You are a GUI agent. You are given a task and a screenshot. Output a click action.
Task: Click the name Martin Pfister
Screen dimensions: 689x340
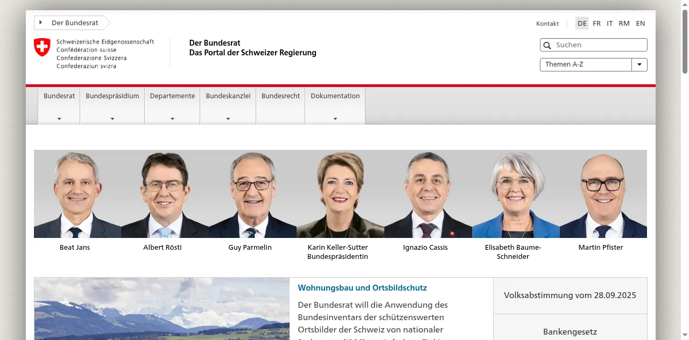(601, 248)
